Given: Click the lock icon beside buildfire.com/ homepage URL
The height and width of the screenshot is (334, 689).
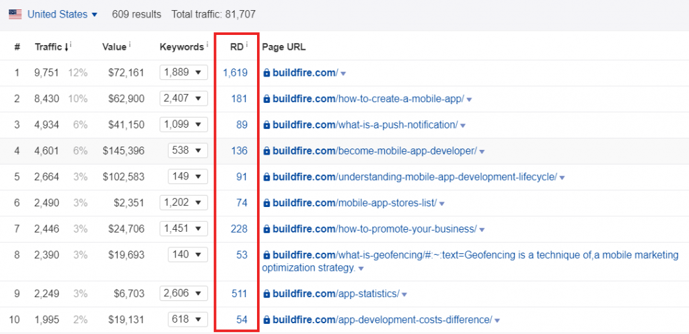Looking at the screenshot, I should [266, 73].
